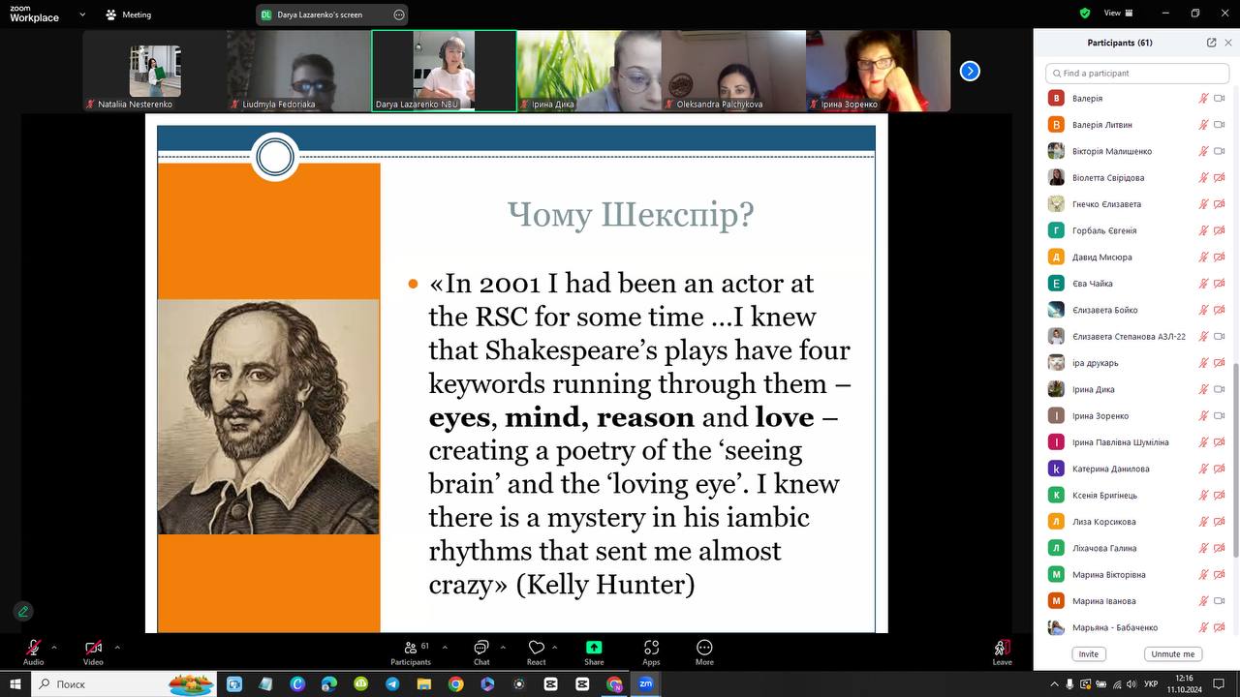Click the green Share screen button
The image size is (1240, 697).
click(x=594, y=652)
